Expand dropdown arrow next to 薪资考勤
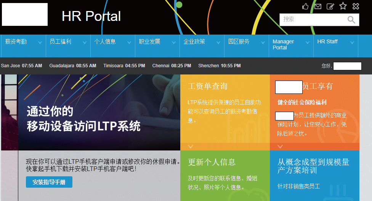372x201 pixels. pyautogui.click(x=40, y=43)
